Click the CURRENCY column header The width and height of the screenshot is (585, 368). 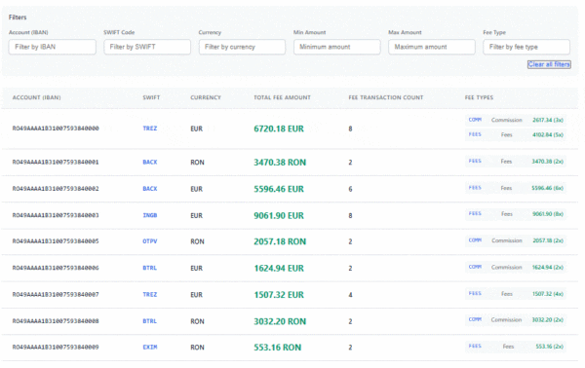[206, 97]
